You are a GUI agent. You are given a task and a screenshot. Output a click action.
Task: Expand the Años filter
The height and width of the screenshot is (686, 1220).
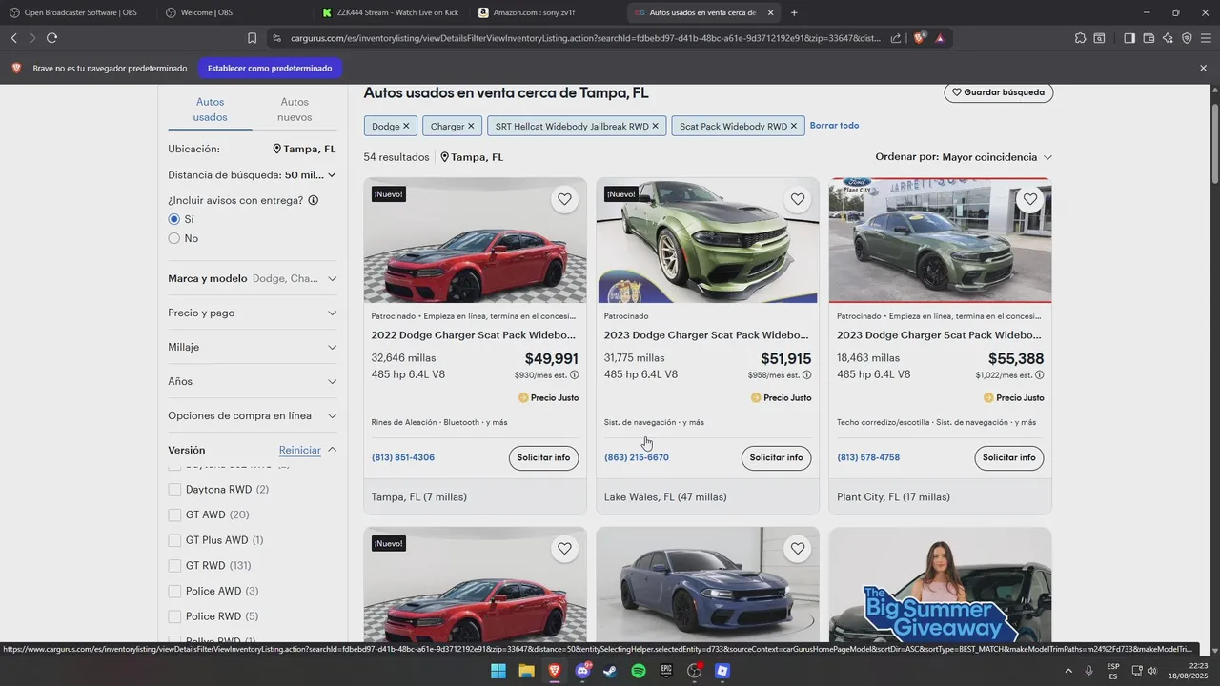point(253,381)
